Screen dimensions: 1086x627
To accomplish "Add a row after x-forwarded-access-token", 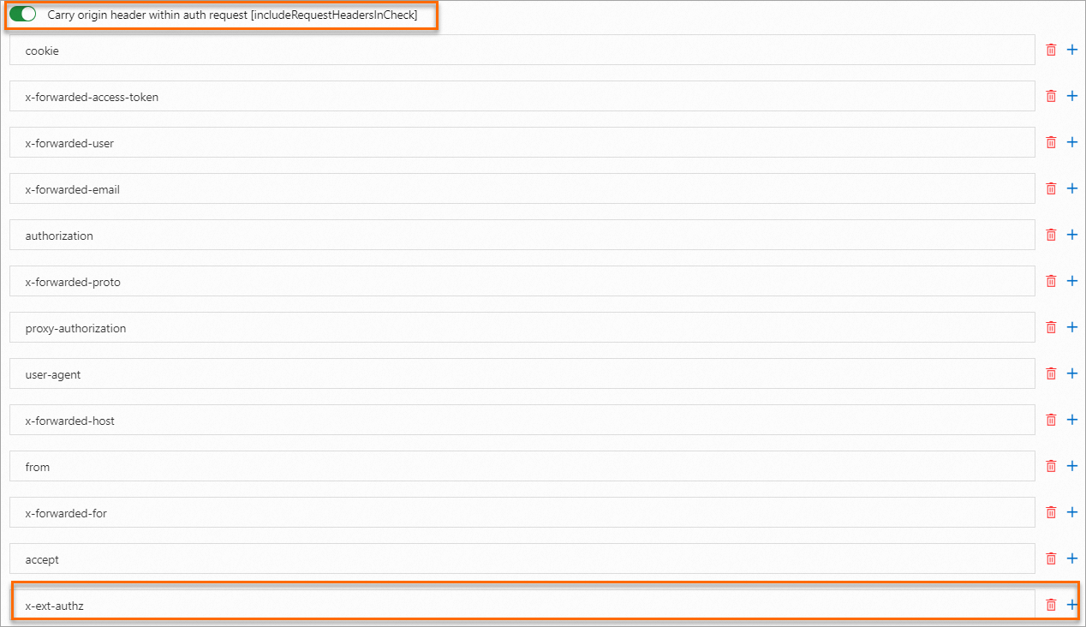I will [1071, 96].
